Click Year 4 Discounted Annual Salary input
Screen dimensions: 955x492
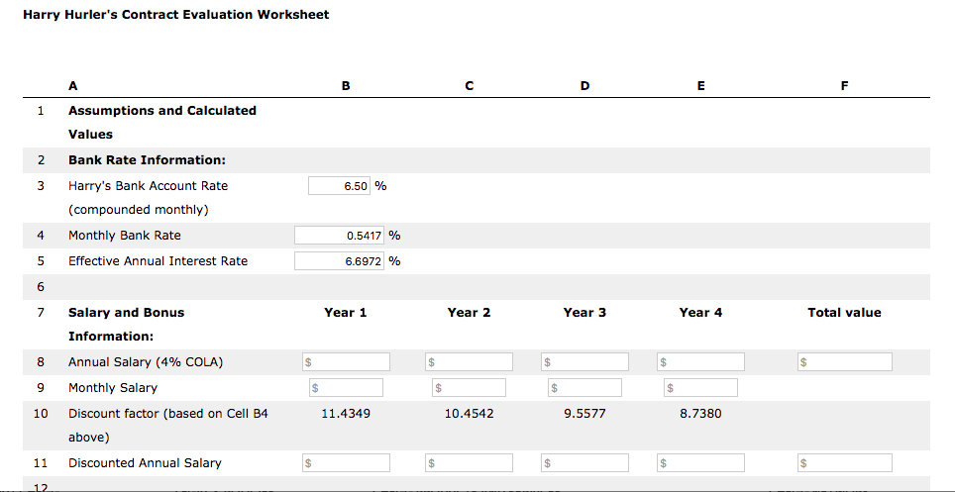point(701,462)
